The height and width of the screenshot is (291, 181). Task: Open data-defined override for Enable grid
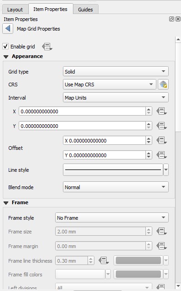click(x=47, y=47)
